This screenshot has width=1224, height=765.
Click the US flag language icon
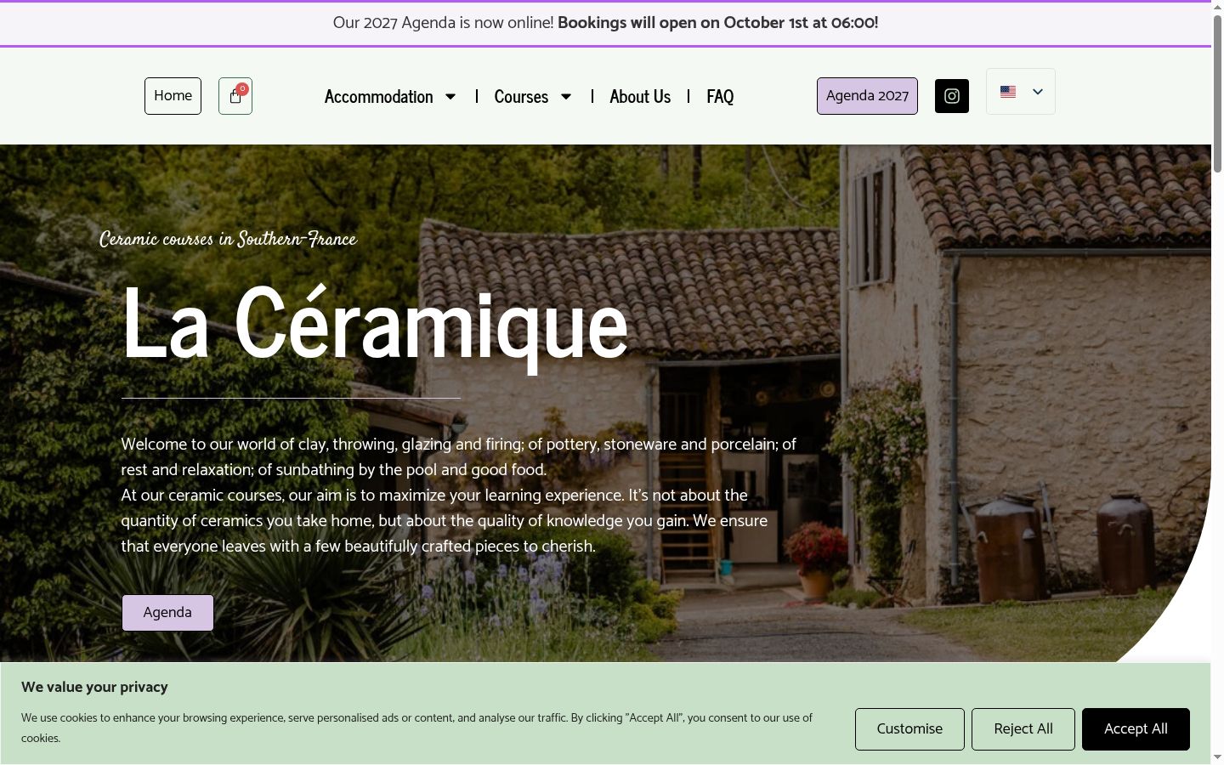pos(1008,92)
